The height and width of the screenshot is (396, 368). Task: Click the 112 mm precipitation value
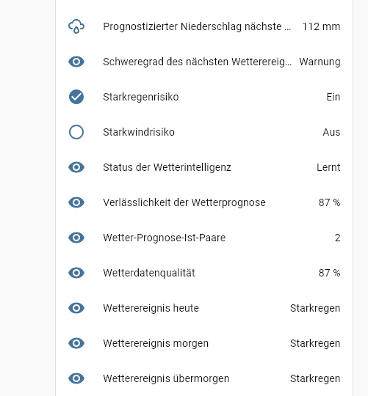(x=321, y=26)
